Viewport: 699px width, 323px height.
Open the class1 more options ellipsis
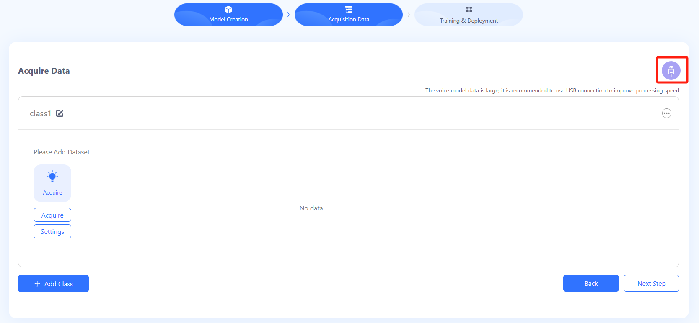(666, 113)
